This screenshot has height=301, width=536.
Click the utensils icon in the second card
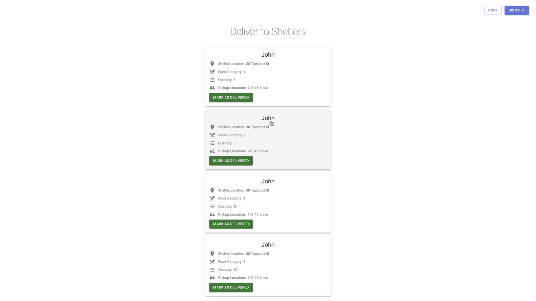point(212,135)
